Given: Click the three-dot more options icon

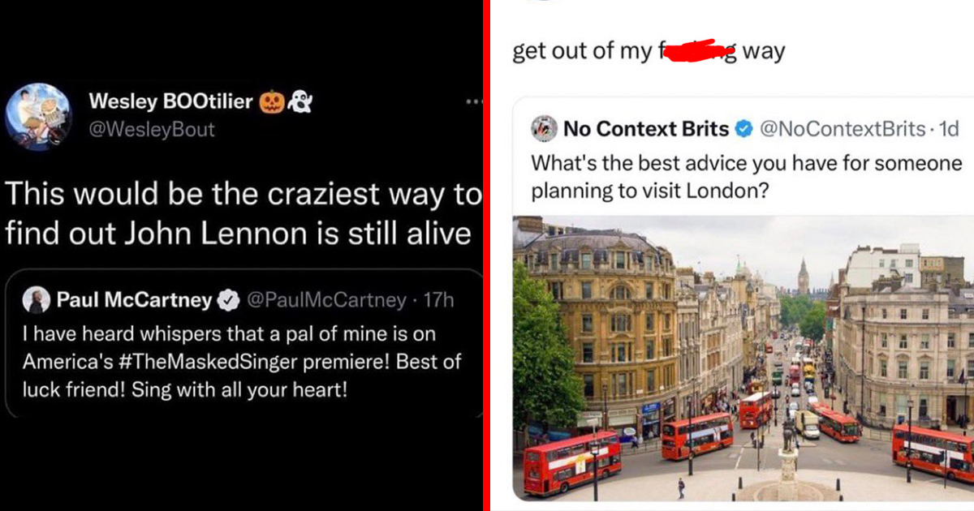Looking at the screenshot, I should 474,102.
